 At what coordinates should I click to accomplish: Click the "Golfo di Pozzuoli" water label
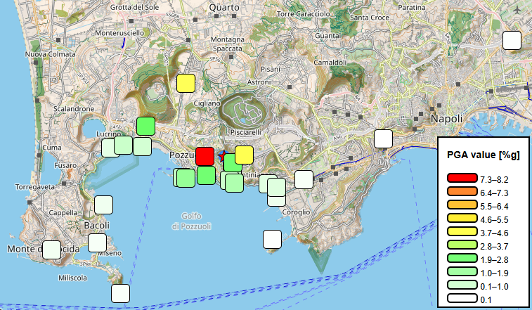pos(191,221)
